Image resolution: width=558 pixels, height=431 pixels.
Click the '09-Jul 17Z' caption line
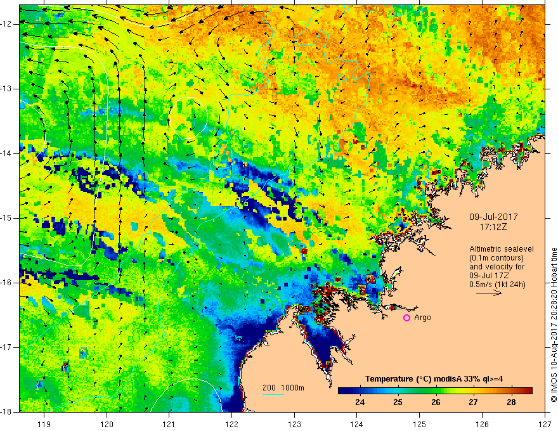[x=489, y=276]
